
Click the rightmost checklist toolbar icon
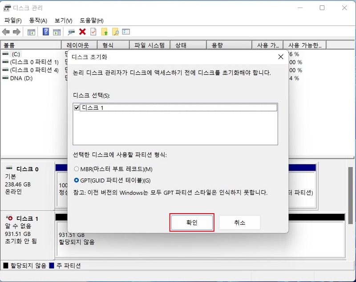125,32
